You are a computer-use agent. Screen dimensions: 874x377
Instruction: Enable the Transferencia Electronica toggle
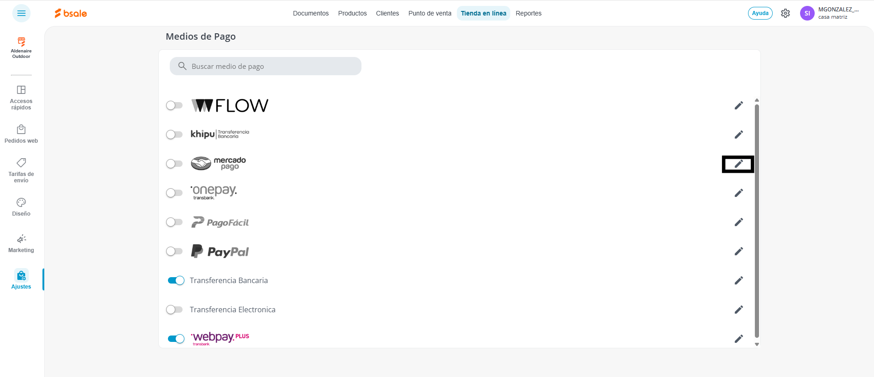[174, 310]
